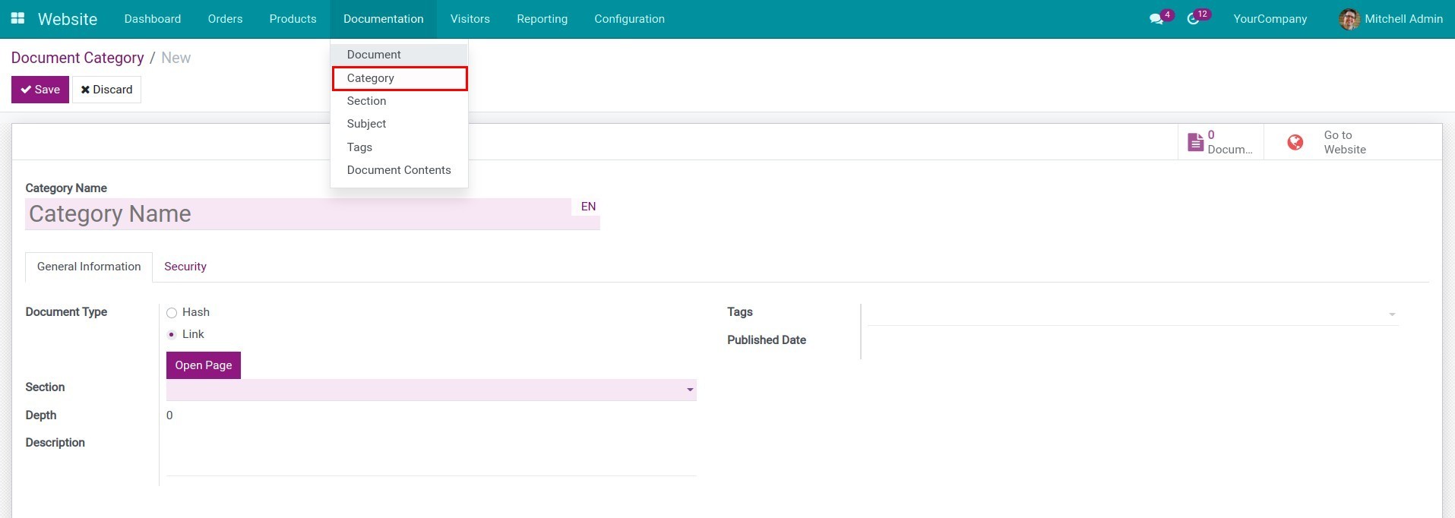1455x518 pixels.
Task: Expand the Section dropdown field
Action: pyautogui.click(x=689, y=390)
